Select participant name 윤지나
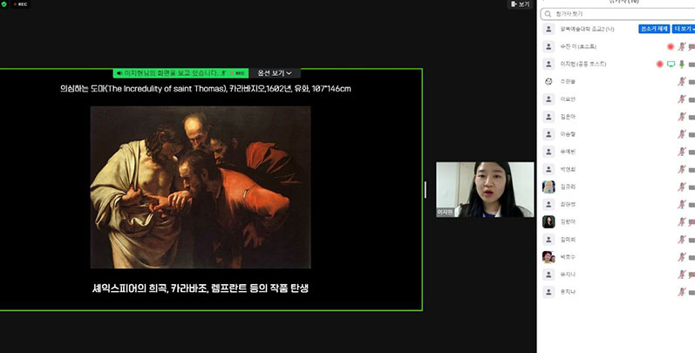 [x=568, y=292]
